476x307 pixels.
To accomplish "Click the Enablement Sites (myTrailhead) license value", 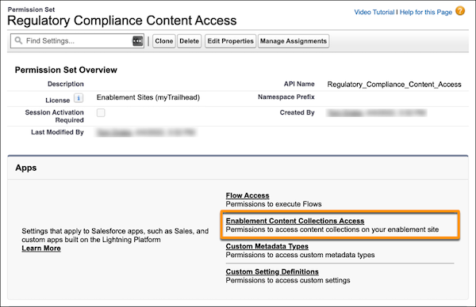I will point(148,97).
